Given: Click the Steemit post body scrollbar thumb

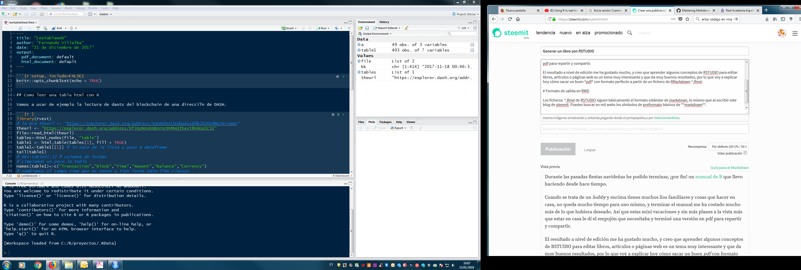Looking at the screenshot, I should 747,91.
